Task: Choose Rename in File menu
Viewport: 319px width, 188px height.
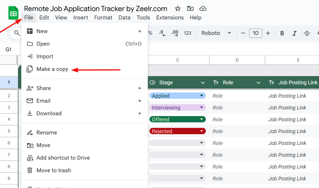Action: [x=84, y=133]
